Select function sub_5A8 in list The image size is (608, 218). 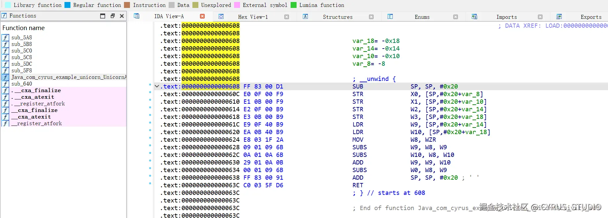click(22, 38)
